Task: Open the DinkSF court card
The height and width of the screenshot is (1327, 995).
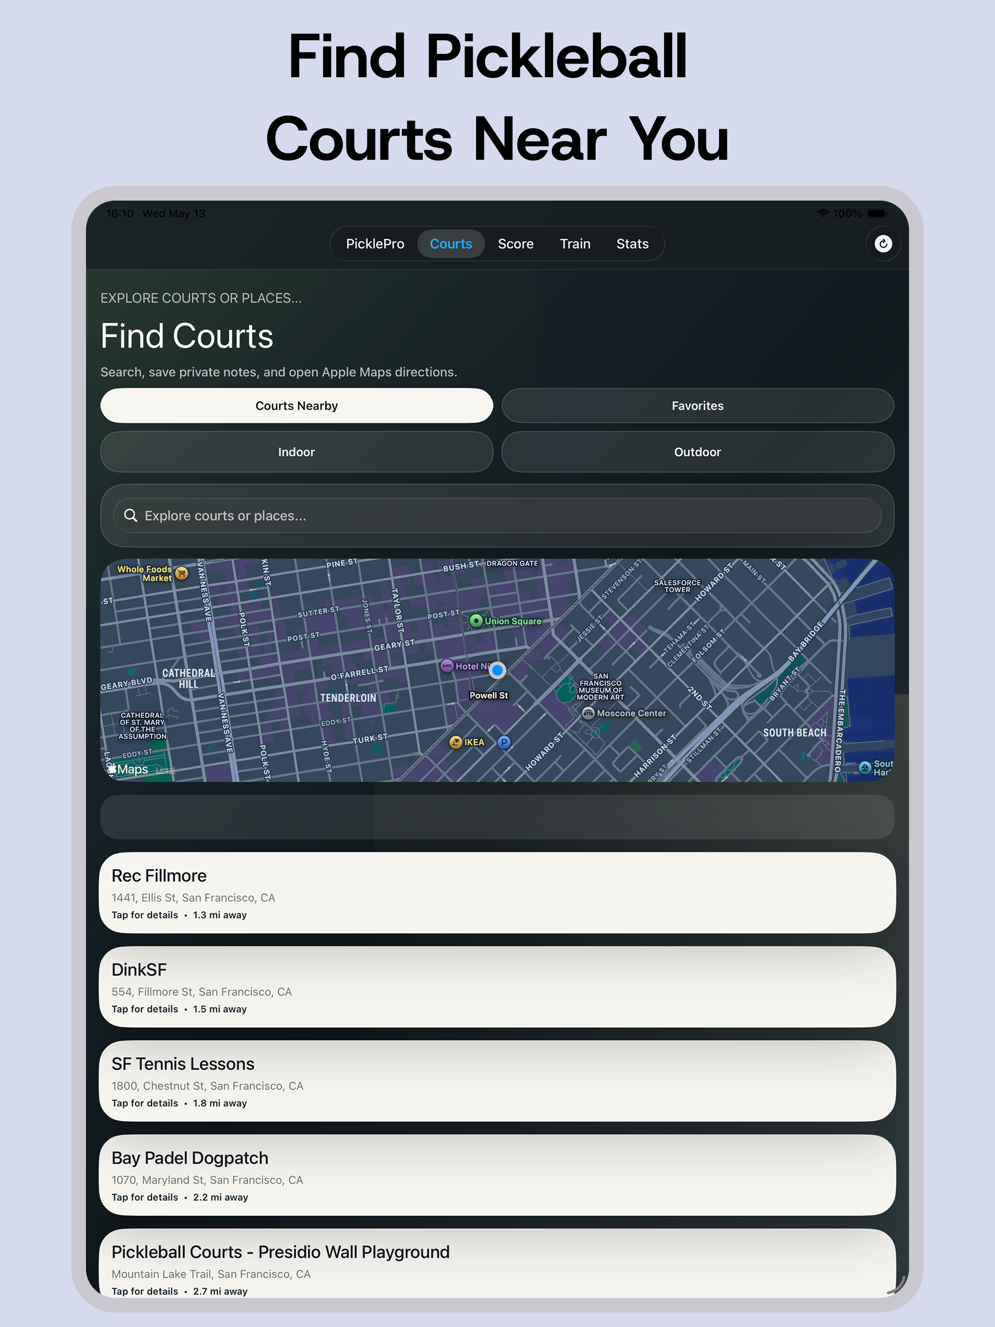Action: coord(497,987)
